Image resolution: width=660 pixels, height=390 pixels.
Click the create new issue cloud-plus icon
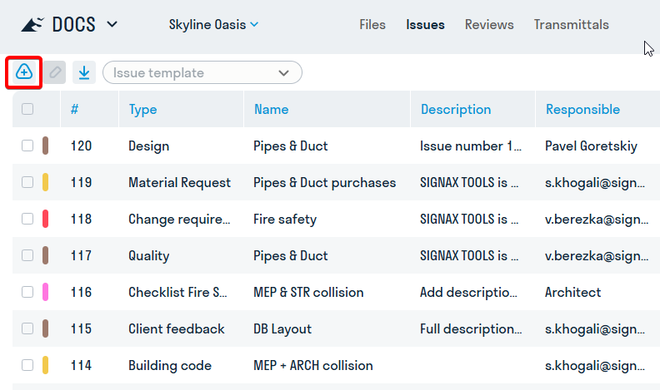[x=24, y=72]
